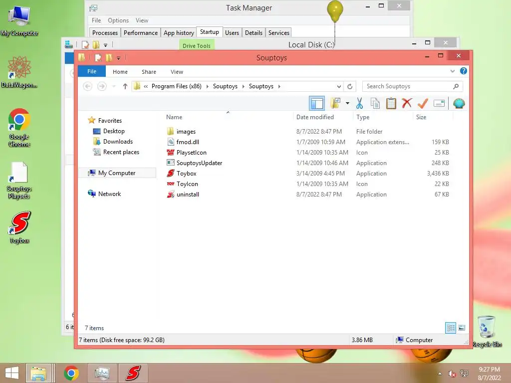Select Recent places in navigation pane
The image size is (511, 383).
[x=121, y=152]
